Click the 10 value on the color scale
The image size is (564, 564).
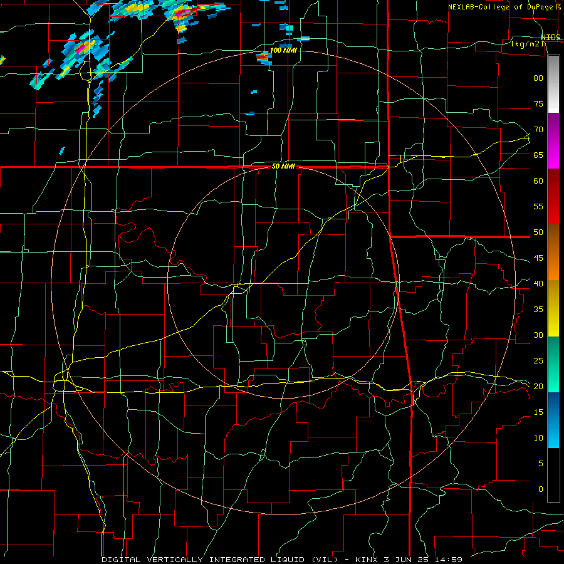coord(538,438)
